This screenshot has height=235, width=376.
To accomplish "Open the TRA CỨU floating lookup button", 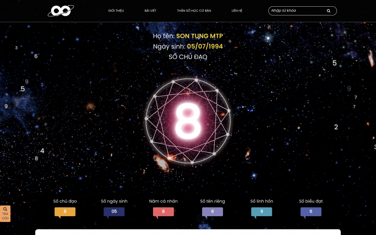I will pos(5,213).
